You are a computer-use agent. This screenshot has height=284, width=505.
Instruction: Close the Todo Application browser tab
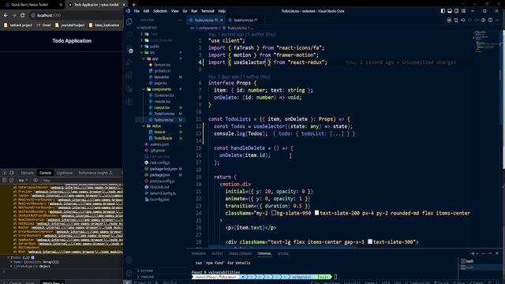124,5
